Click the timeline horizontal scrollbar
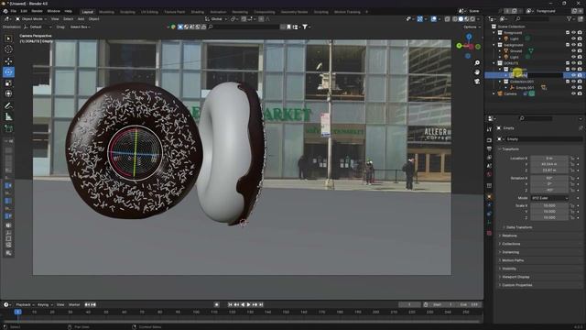The image size is (586, 330). [242, 322]
